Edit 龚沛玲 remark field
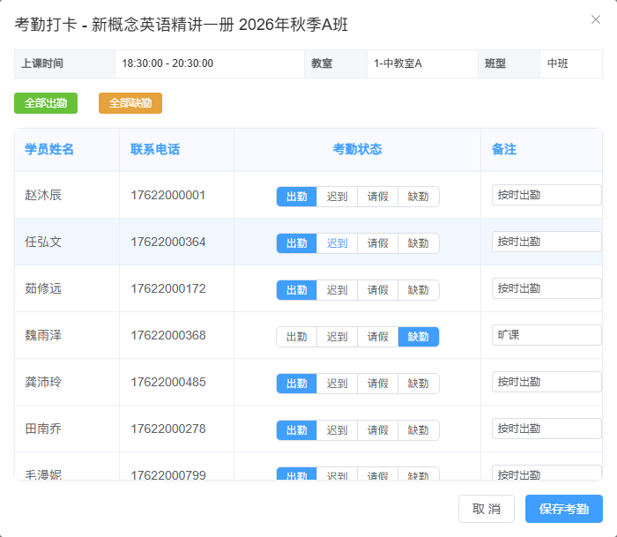617x537 pixels. tap(546, 382)
